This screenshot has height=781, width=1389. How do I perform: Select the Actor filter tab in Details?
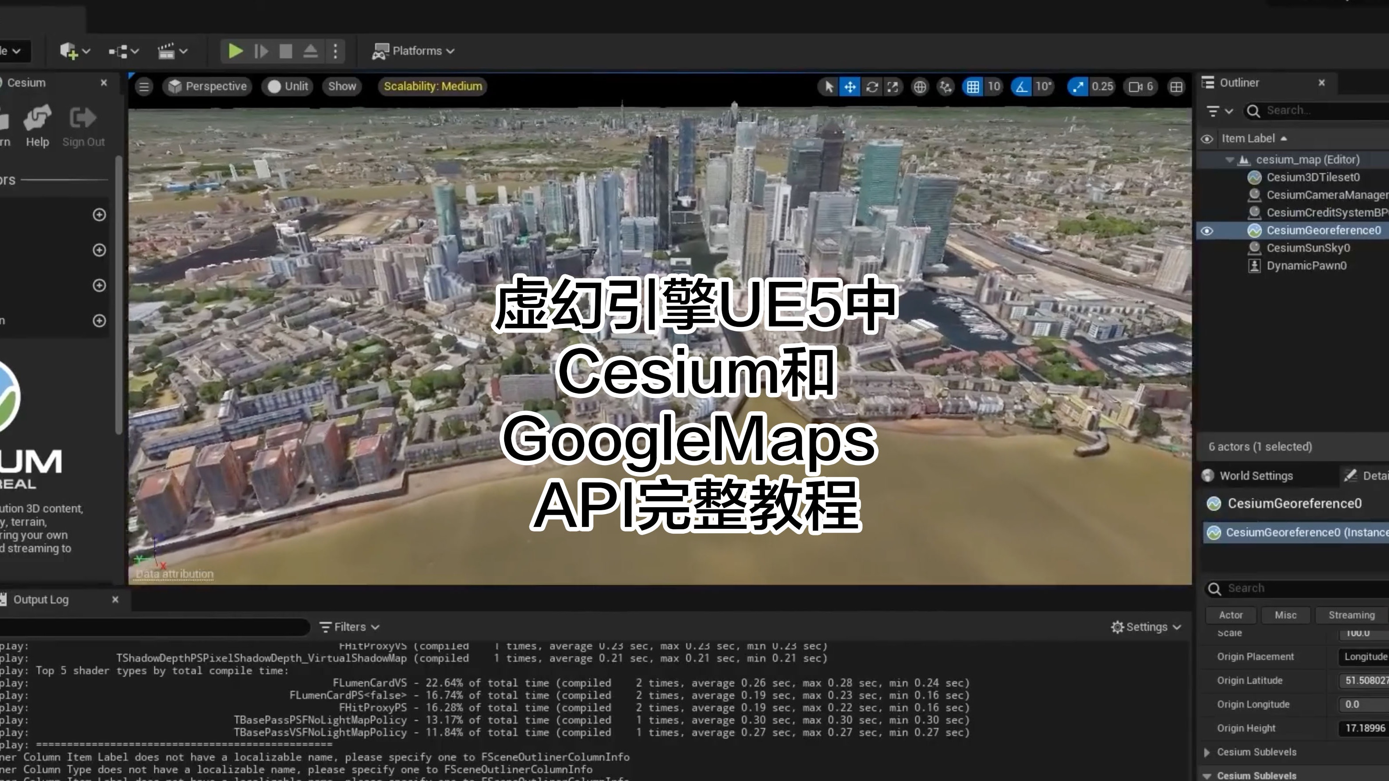(1230, 615)
